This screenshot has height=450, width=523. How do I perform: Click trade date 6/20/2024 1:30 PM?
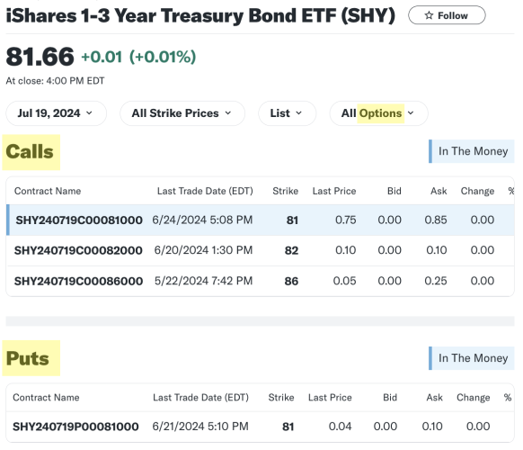pos(203,250)
